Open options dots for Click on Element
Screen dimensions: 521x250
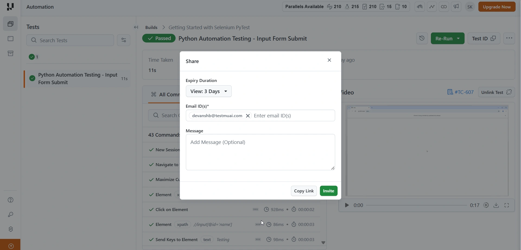(x=256, y=209)
